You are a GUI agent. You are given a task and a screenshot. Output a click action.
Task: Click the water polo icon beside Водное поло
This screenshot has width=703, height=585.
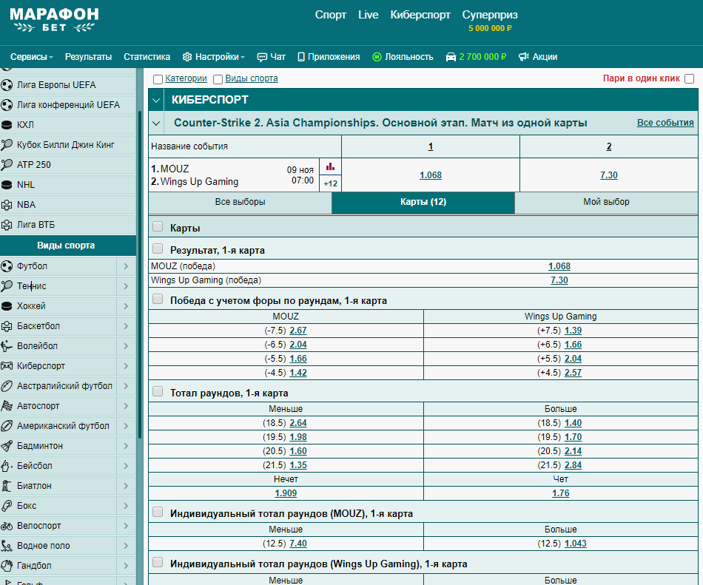point(7,546)
